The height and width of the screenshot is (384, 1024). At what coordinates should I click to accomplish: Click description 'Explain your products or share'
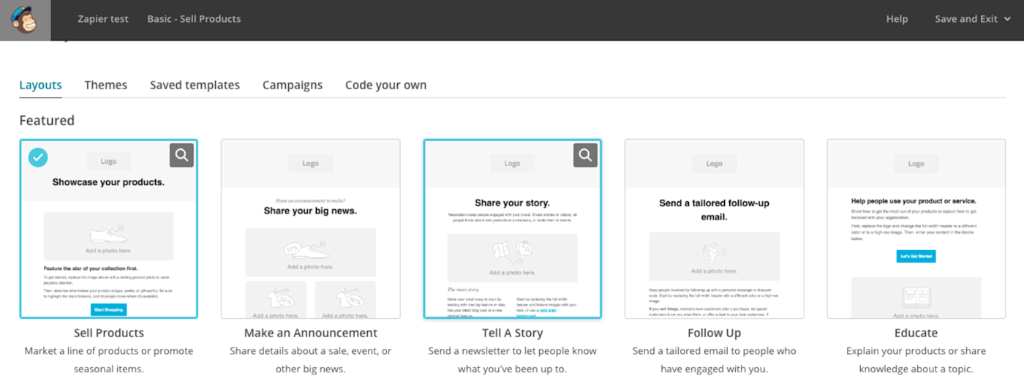tap(916, 351)
